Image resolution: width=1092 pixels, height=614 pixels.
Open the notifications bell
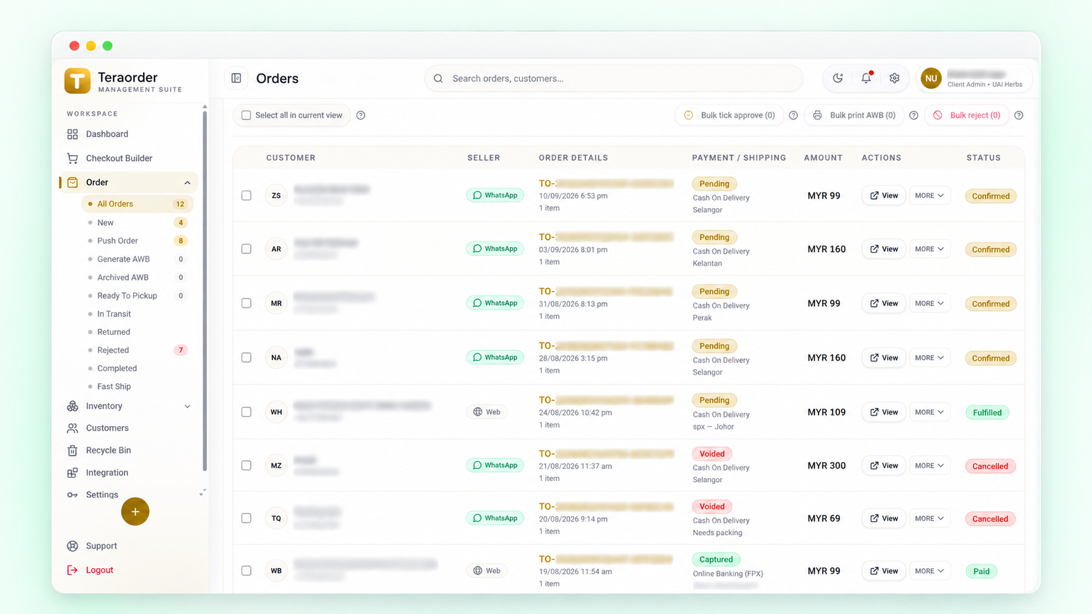[866, 78]
